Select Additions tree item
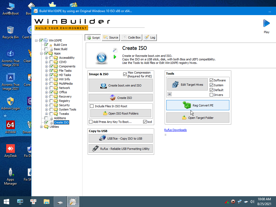Screen dimensions: 276x207 tap(60, 118)
